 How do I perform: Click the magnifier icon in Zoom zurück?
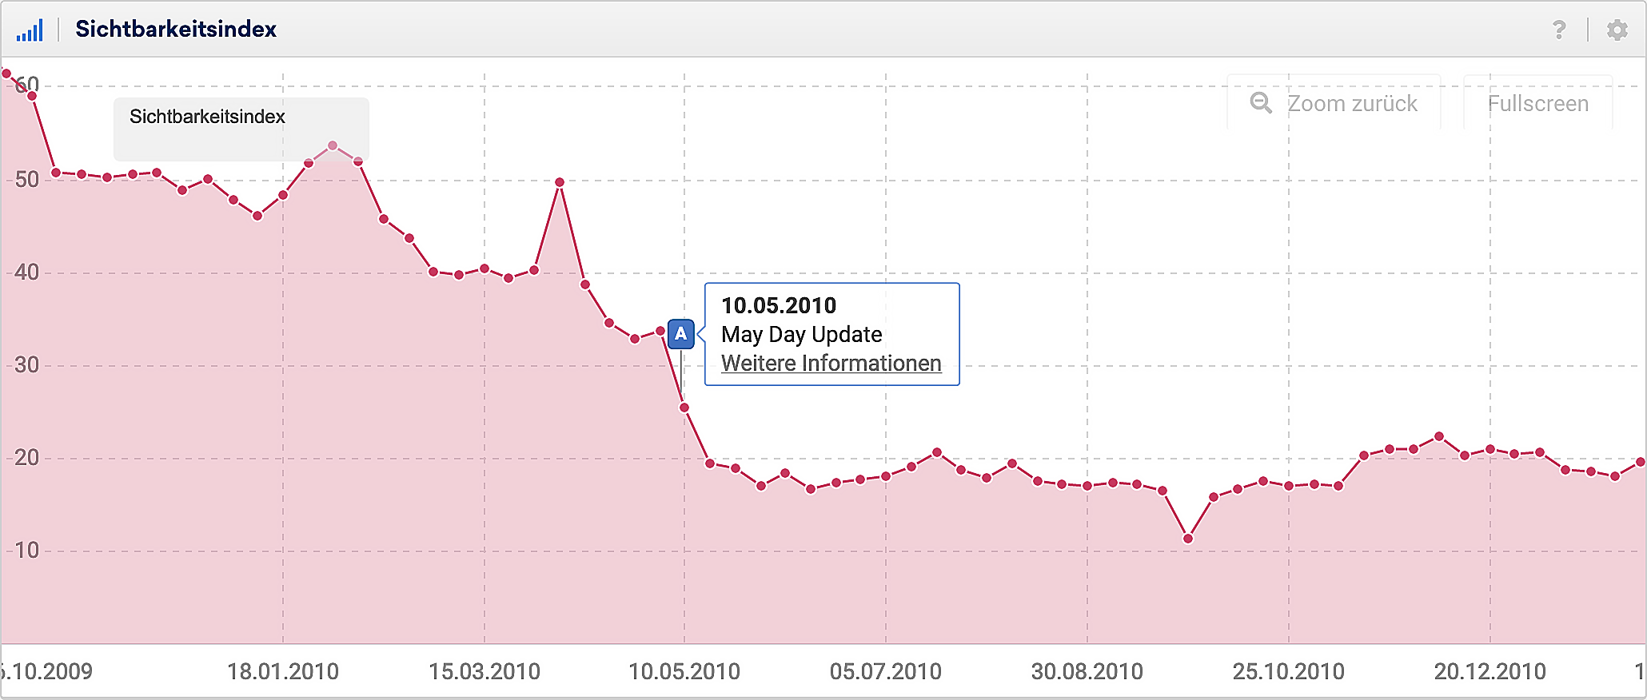point(1261,103)
